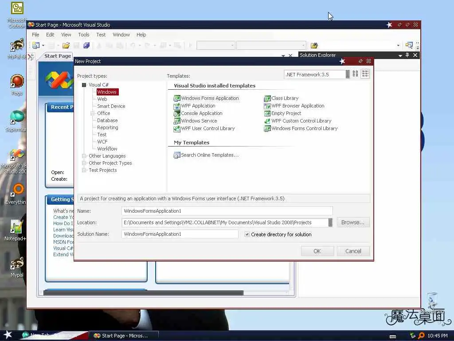454x341 pixels.
Task: Select the Workflow project type
Action: click(x=107, y=149)
